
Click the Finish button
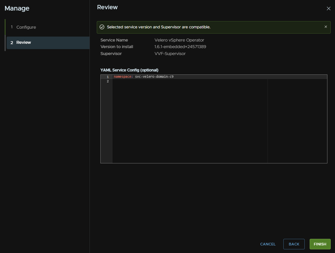tap(320, 244)
